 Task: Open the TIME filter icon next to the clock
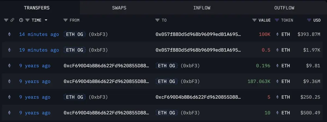coord(28,20)
